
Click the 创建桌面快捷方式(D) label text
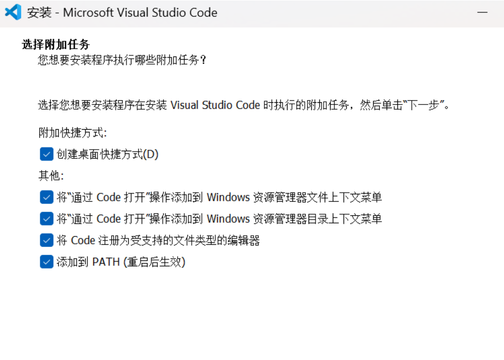click(x=108, y=154)
